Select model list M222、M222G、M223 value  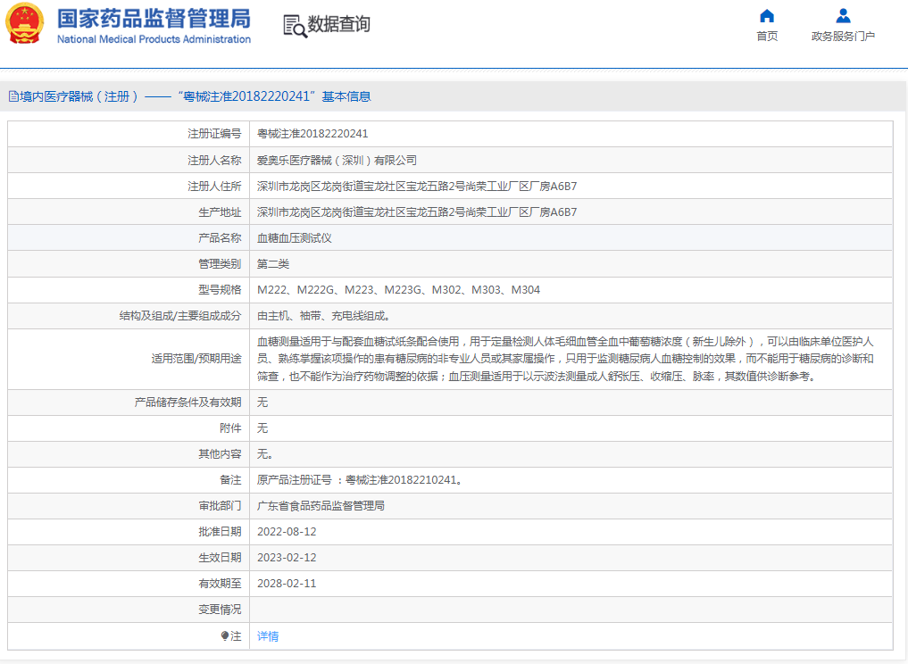click(x=398, y=289)
